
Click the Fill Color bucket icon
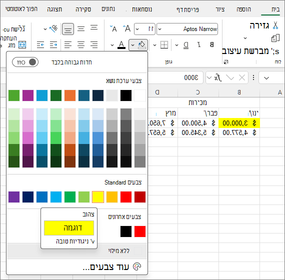(x=142, y=44)
